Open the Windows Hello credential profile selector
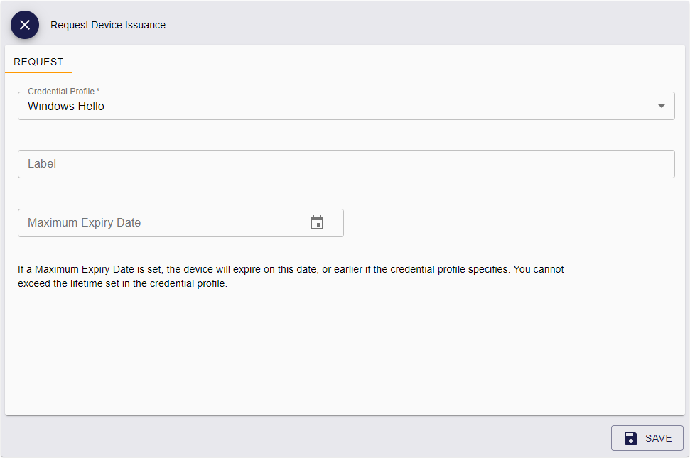This screenshot has height=458, width=690. click(346, 106)
